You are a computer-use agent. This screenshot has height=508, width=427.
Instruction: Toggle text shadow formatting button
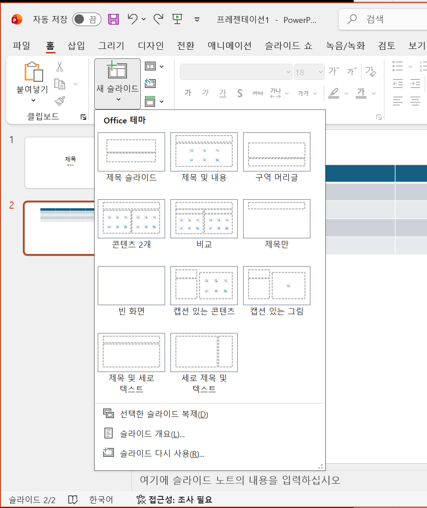[240, 93]
